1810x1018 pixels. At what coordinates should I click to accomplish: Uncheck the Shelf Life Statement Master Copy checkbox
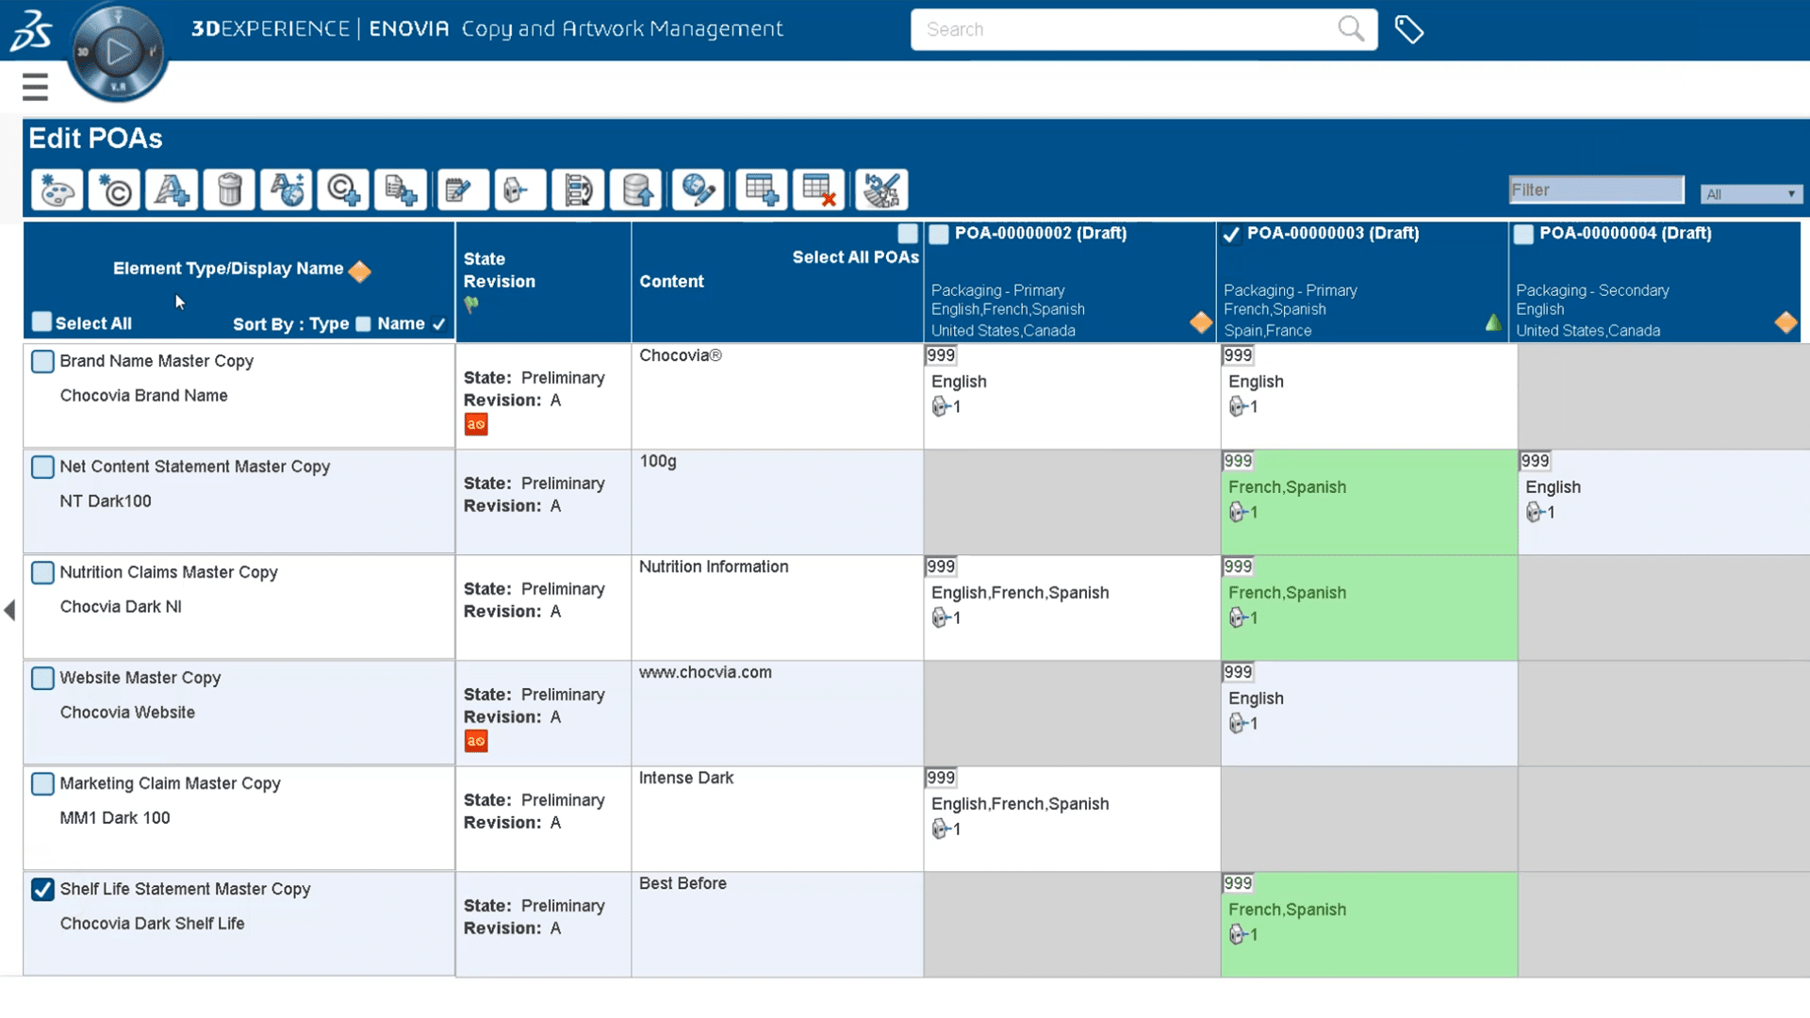[42, 889]
